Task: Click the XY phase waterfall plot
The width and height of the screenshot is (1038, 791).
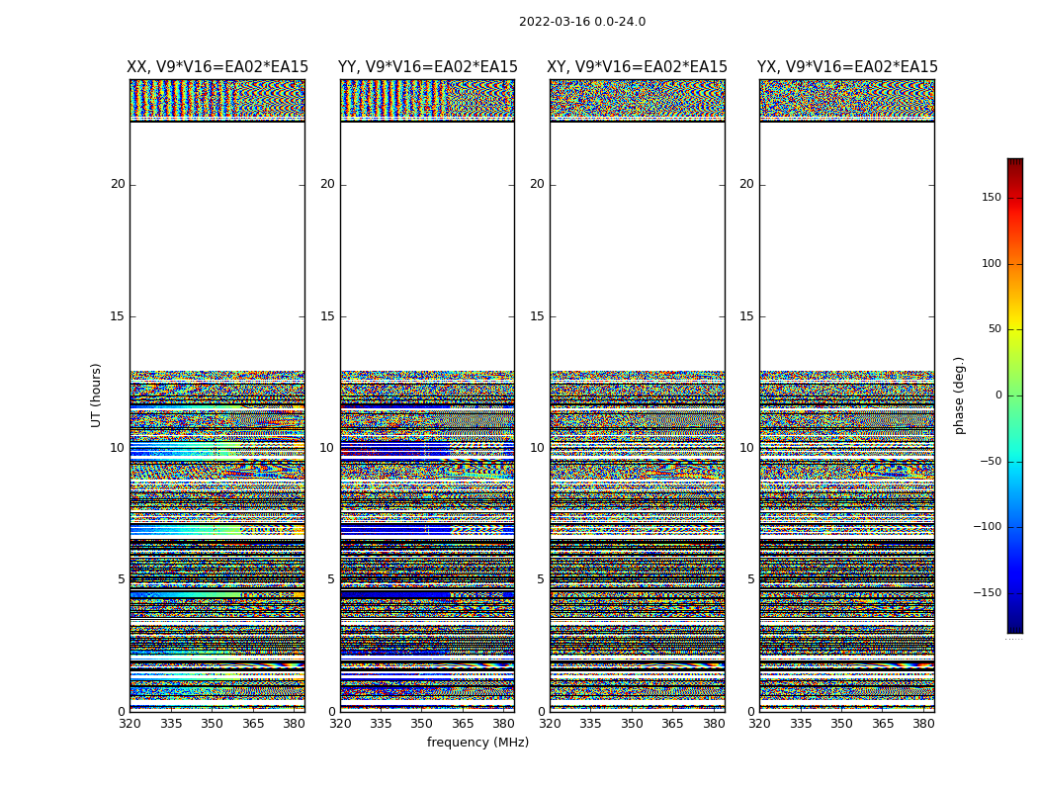Action: click(638, 395)
